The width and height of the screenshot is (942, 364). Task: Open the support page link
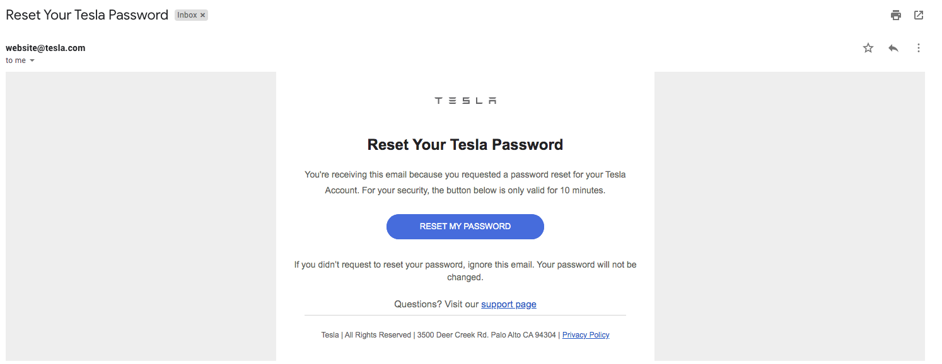(509, 304)
